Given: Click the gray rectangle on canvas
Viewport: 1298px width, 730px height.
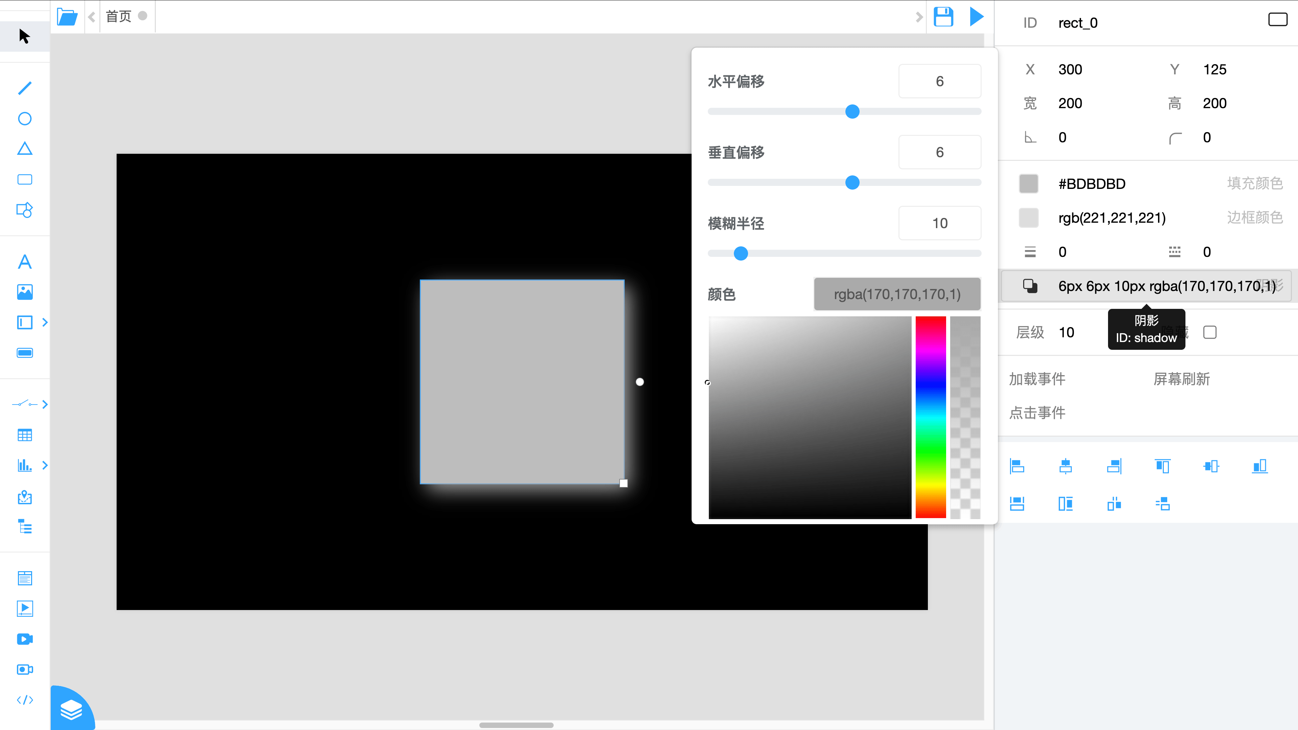Looking at the screenshot, I should click(522, 382).
